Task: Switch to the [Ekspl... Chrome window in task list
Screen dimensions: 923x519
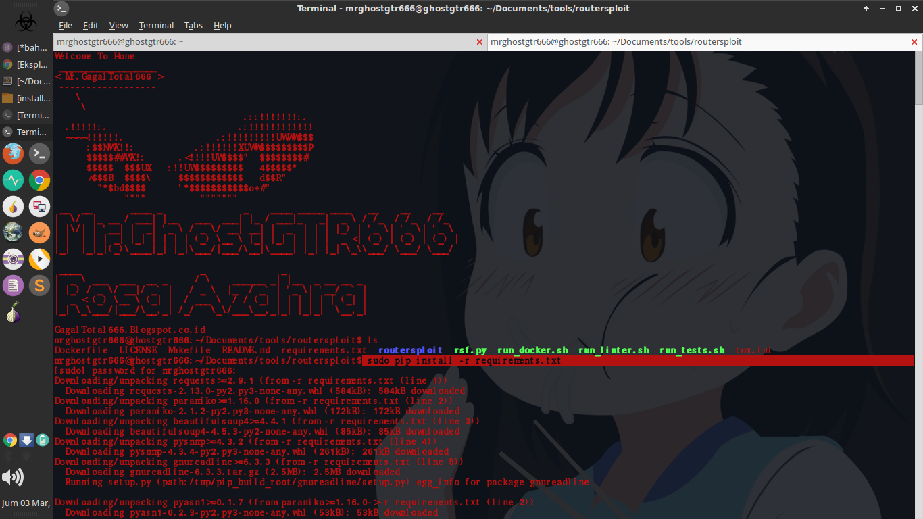Action: click(26, 64)
